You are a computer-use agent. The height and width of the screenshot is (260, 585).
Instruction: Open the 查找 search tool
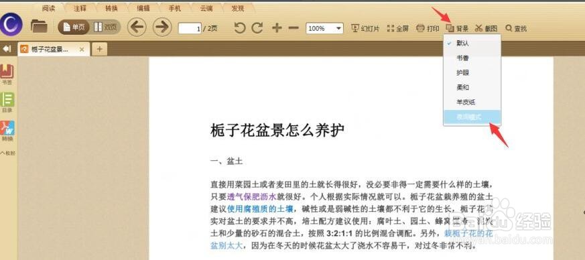tap(516, 28)
